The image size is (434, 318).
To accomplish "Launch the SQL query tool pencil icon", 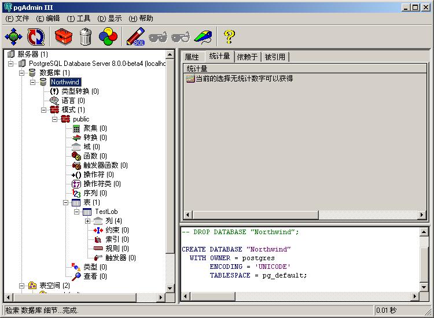I will coord(135,36).
